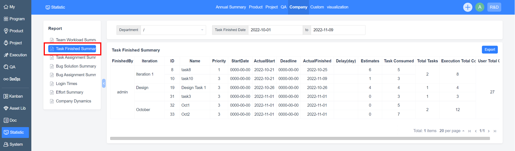Click the DevOps infinity icon
Screen dimensions: 515x151
6,79
